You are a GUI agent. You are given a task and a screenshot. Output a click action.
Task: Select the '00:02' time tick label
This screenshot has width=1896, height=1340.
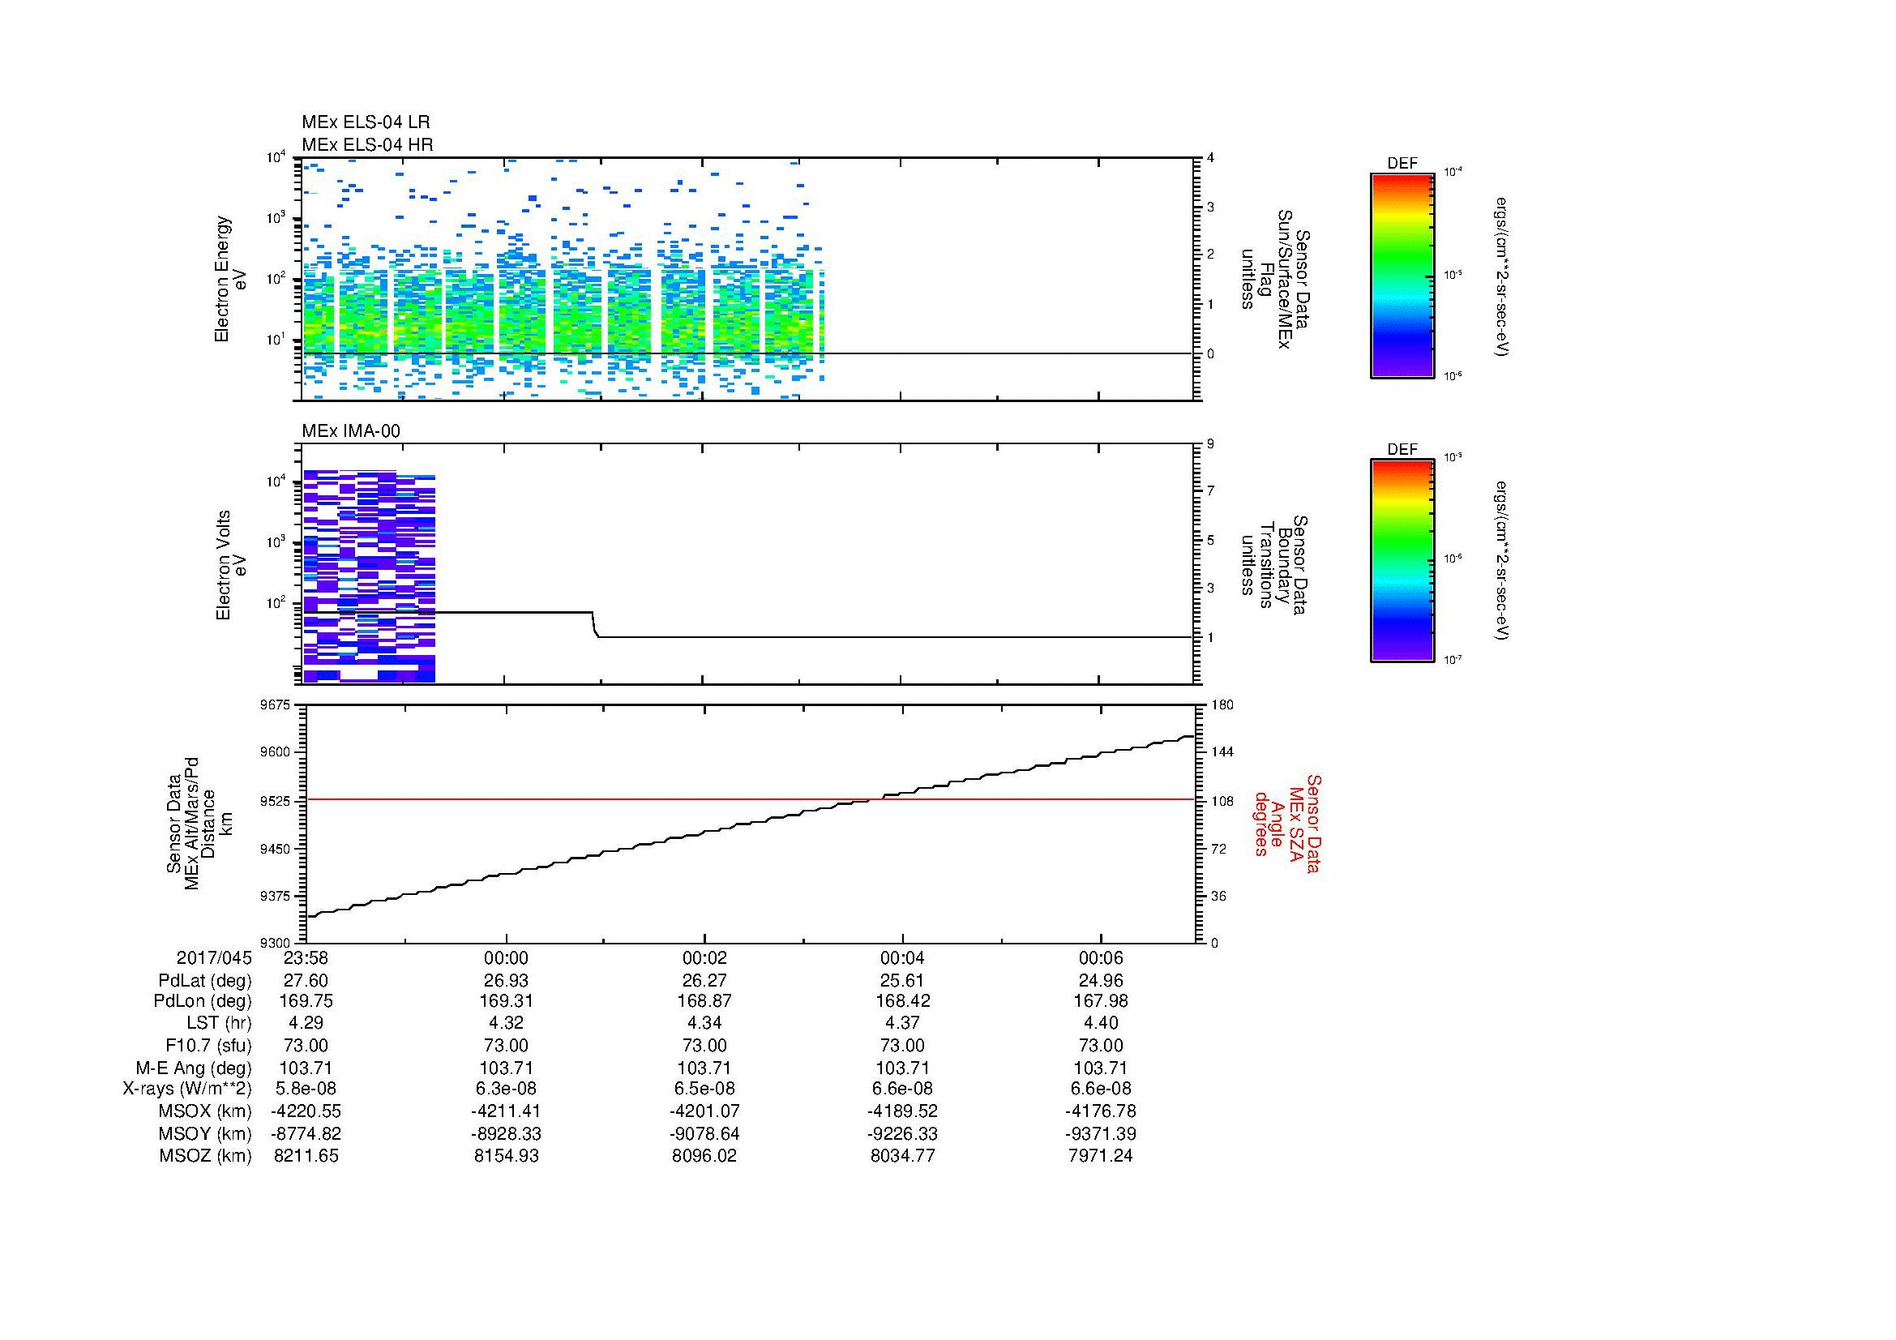point(704,957)
